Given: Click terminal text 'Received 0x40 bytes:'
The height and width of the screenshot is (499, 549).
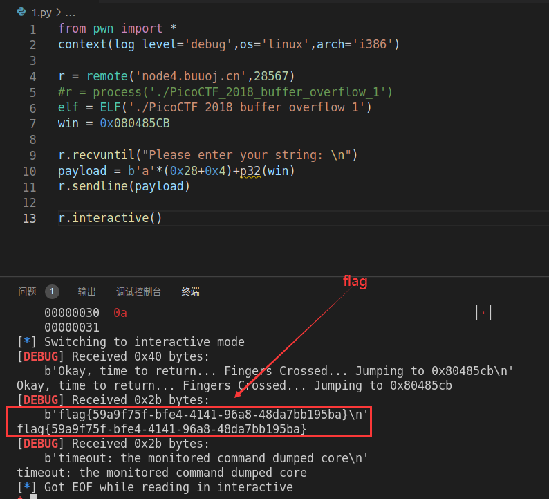Looking at the screenshot, I should pyautogui.click(x=140, y=356).
